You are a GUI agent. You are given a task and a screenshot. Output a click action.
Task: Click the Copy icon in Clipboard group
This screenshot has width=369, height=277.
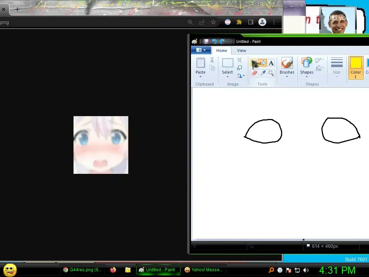click(x=212, y=68)
